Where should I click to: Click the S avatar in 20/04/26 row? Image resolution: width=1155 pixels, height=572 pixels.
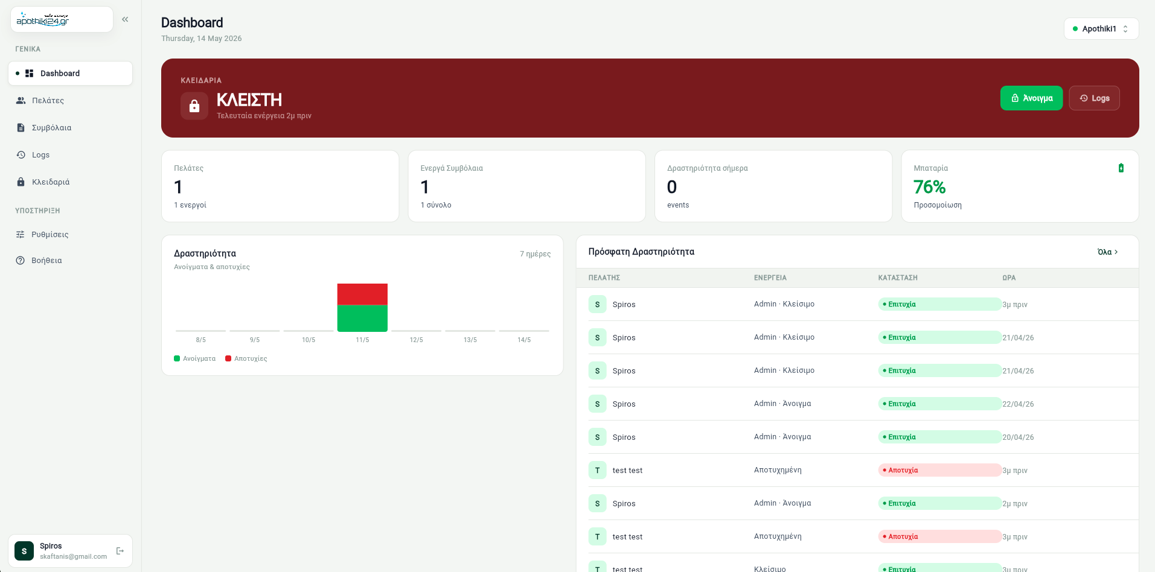coord(597,437)
